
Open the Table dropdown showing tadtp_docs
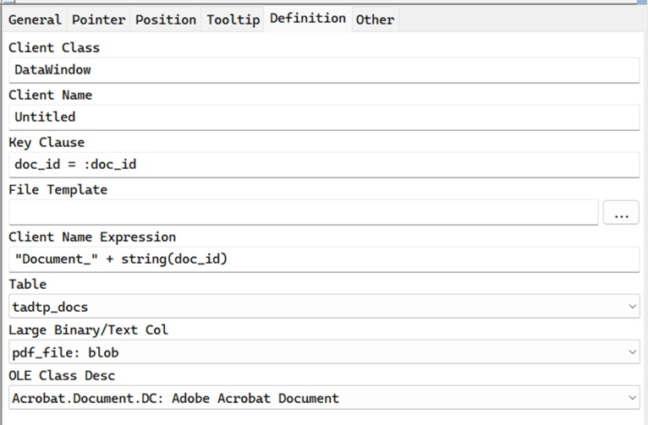point(324,306)
